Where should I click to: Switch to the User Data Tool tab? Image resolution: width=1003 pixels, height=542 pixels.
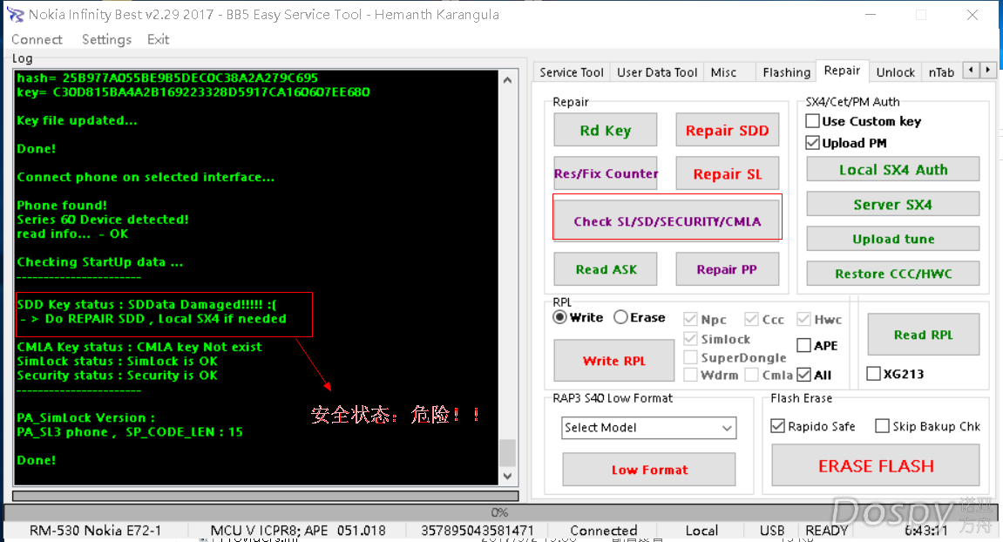(657, 72)
